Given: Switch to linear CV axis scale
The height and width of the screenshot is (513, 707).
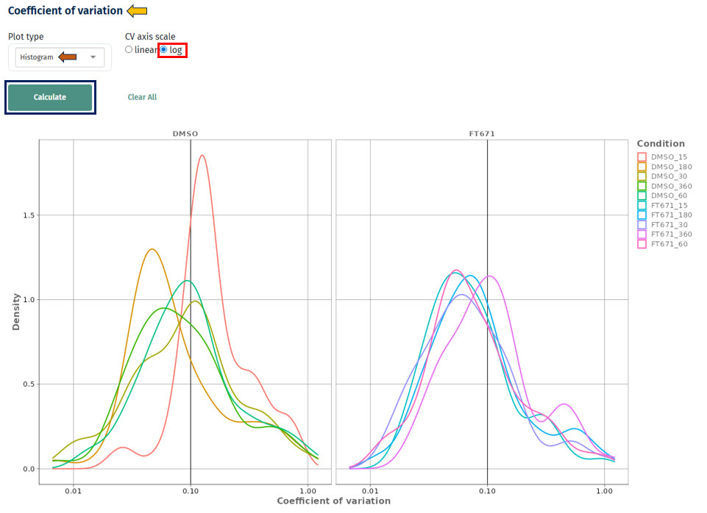Looking at the screenshot, I should [x=128, y=49].
